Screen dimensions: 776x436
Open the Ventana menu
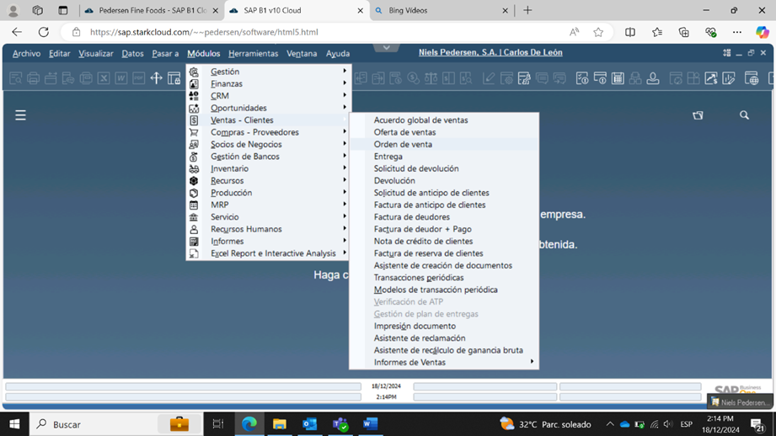click(302, 53)
